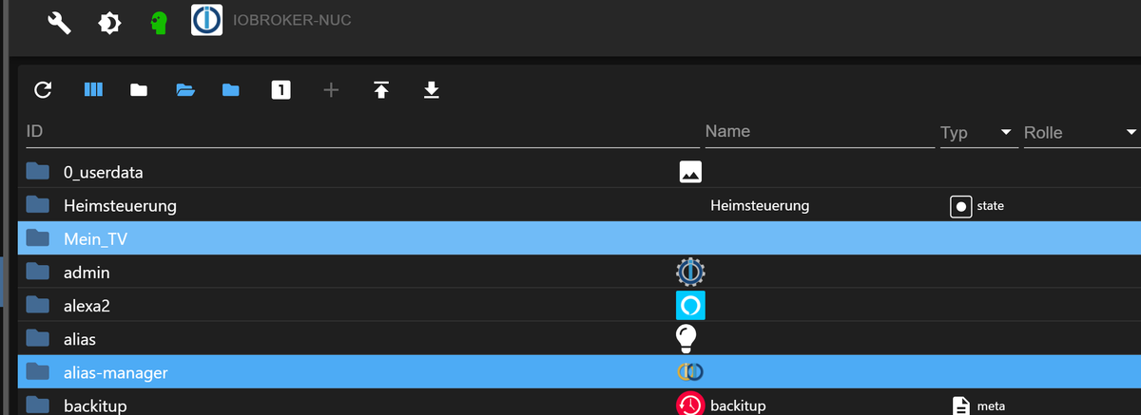Click the blue folder view-mode icon

coord(231,90)
